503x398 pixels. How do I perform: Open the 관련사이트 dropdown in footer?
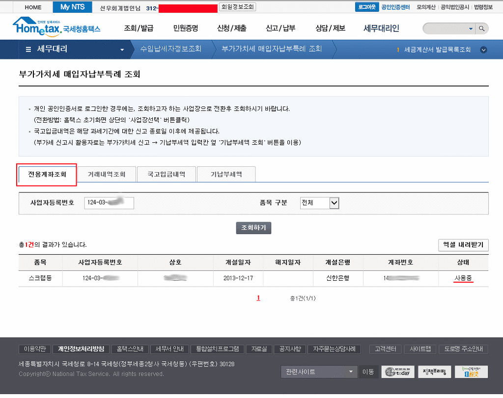pyautogui.click(x=319, y=372)
